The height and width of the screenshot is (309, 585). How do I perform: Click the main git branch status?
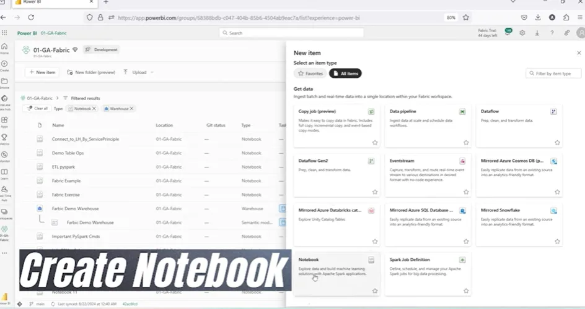point(37,304)
